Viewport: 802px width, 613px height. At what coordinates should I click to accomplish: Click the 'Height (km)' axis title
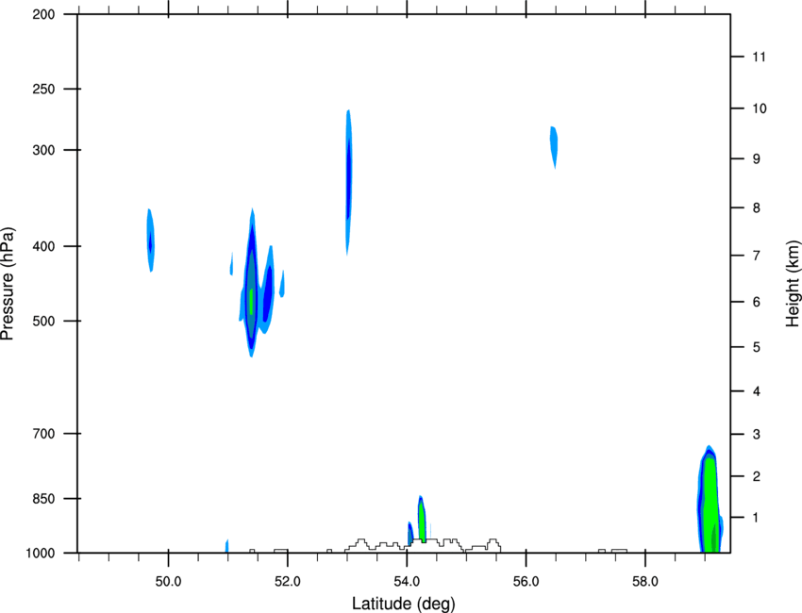793,284
